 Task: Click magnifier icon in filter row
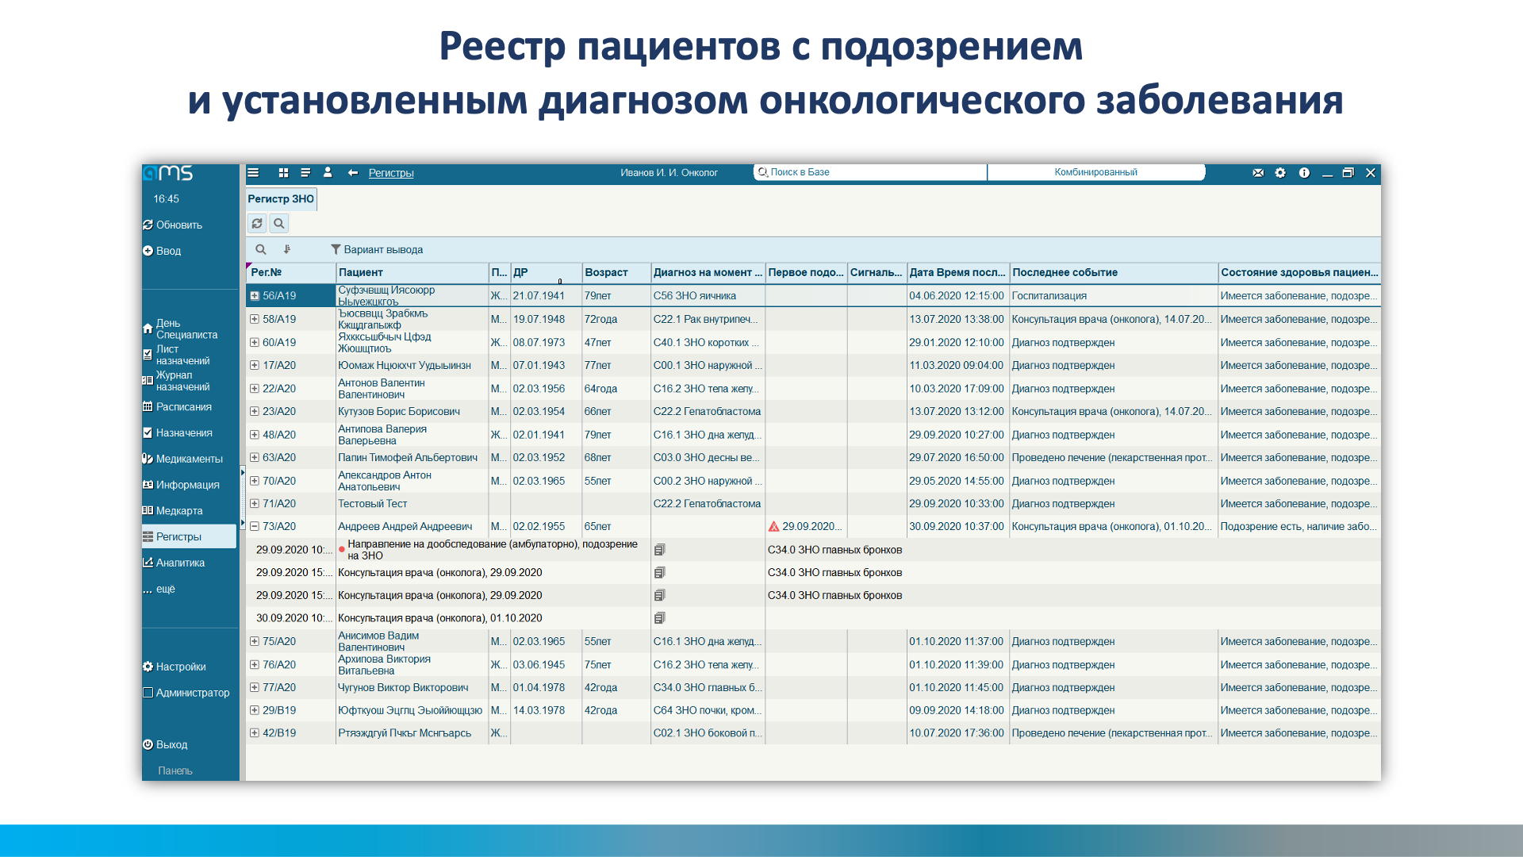[260, 249]
